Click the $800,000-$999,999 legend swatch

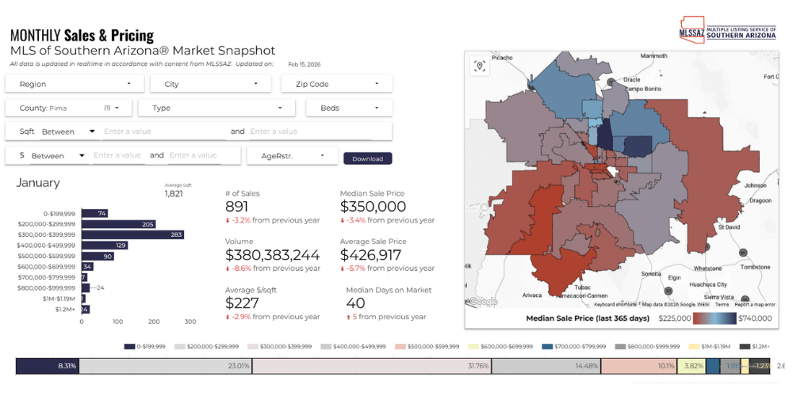click(621, 347)
